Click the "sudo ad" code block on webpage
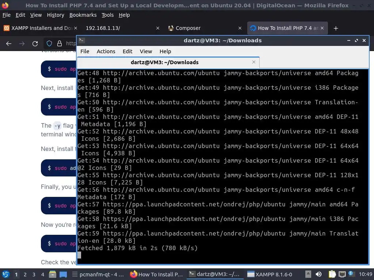The image size is (374, 280). [x=58, y=168]
